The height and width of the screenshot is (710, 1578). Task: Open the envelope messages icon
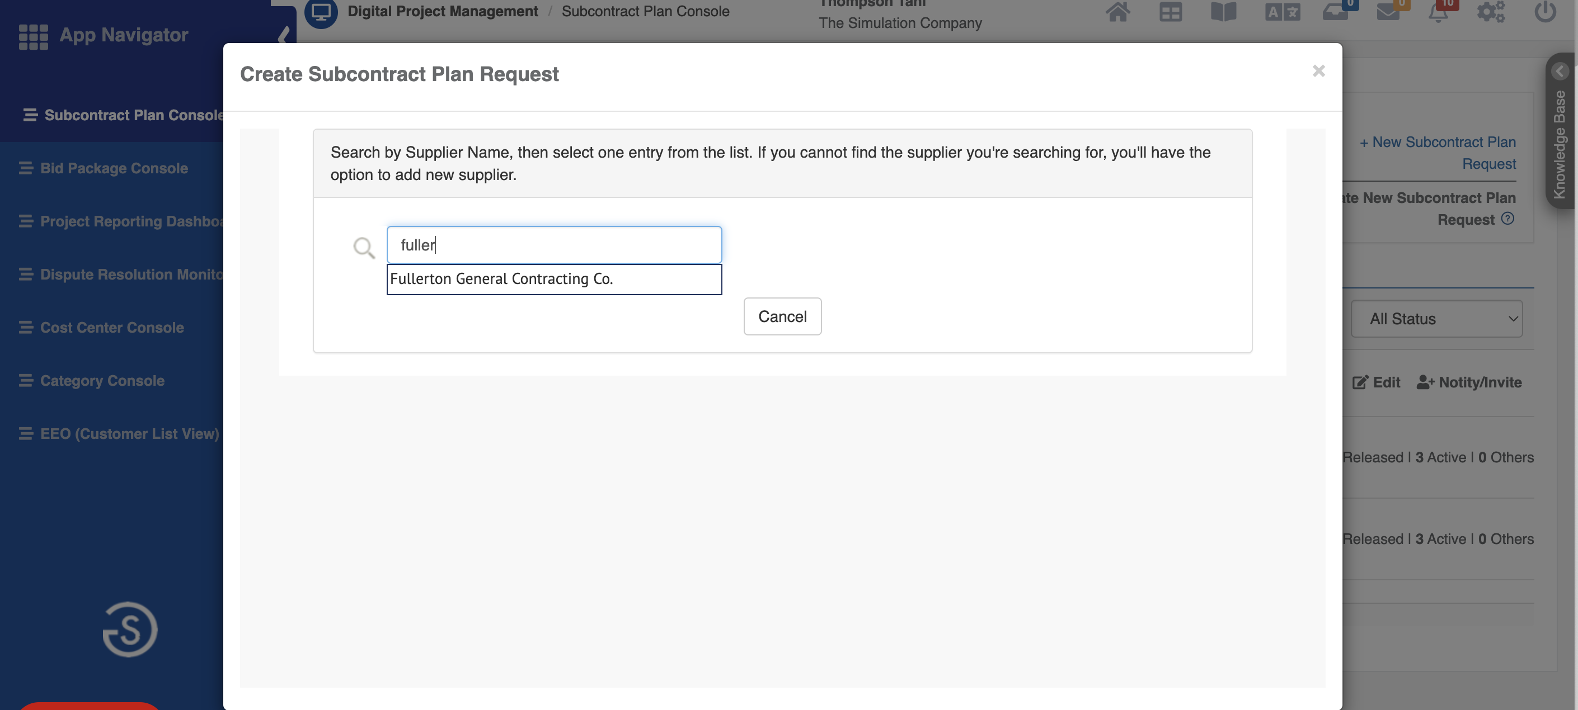pyautogui.click(x=1388, y=12)
